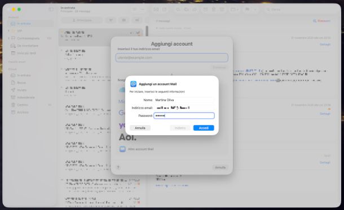The image size is (344, 210).
Task: Open the flag color dropdown arrow
Action: click(x=255, y=10)
